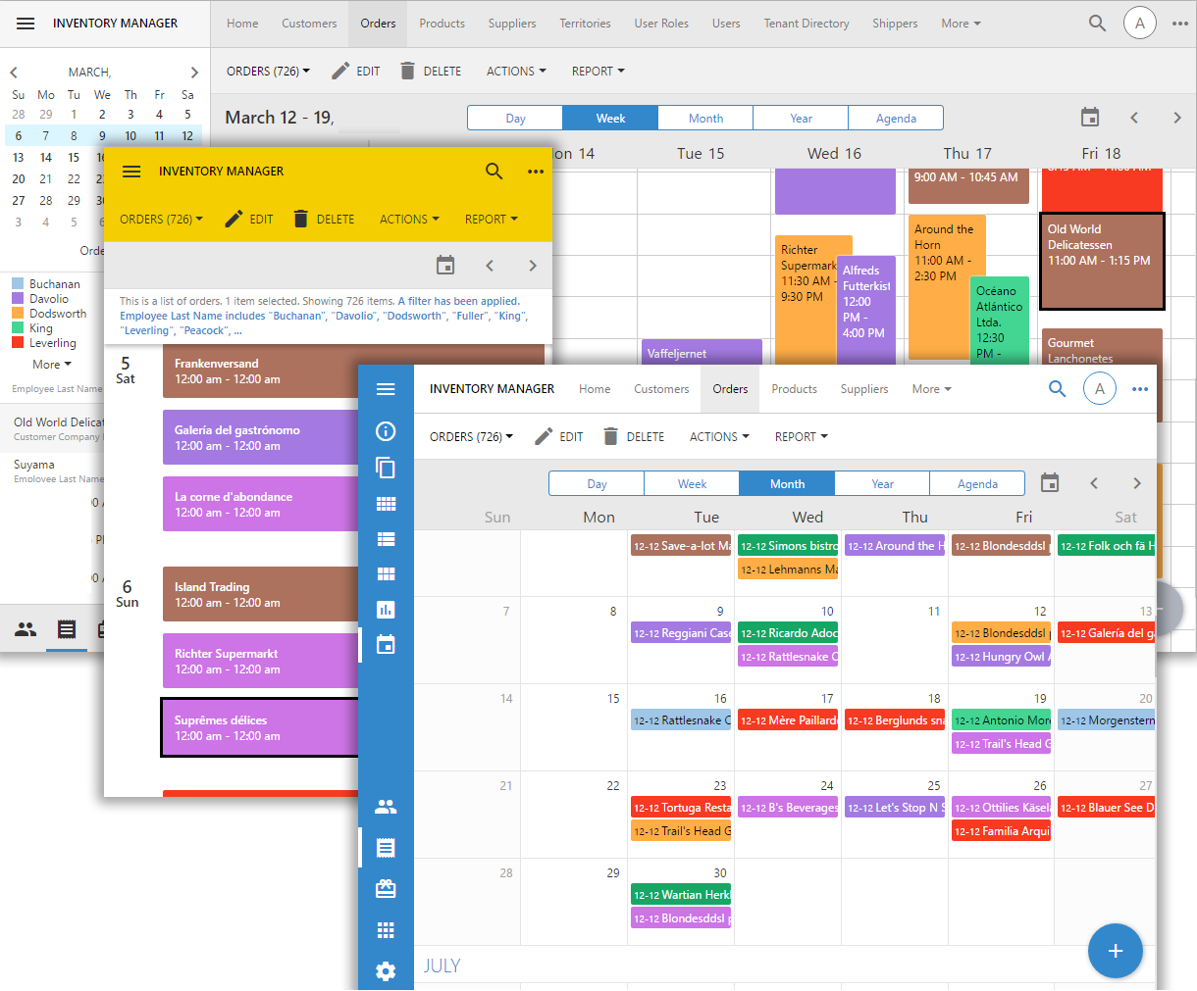Open hamburger menu in yellow window

point(131,172)
